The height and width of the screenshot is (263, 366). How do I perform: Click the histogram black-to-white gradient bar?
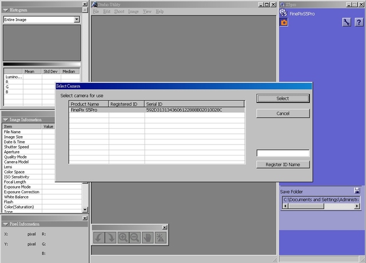pos(42,64)
